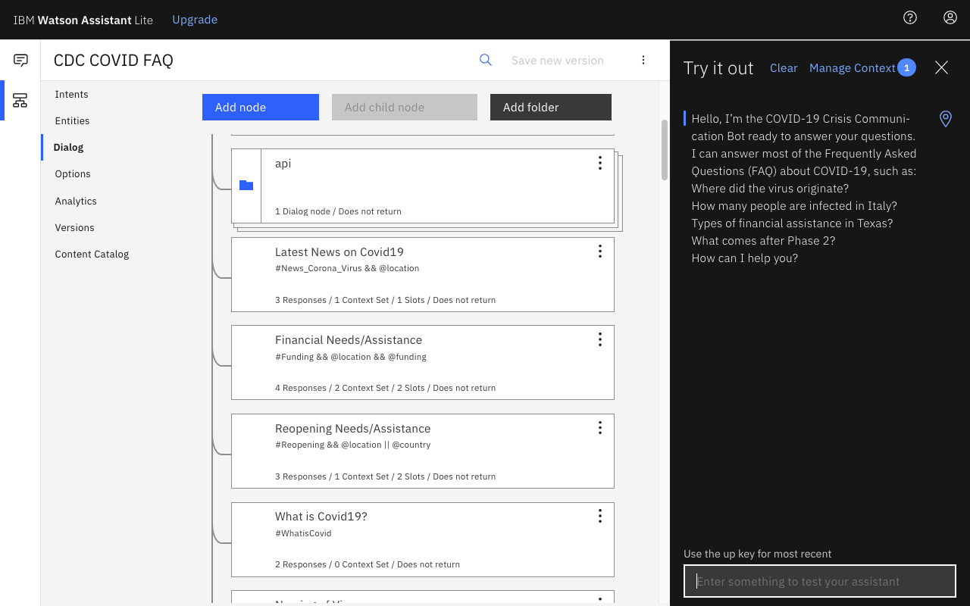Screen dimensions: 970x606
Task: Click 'Use the up key for most recent' hint
Action: point(757,554)
